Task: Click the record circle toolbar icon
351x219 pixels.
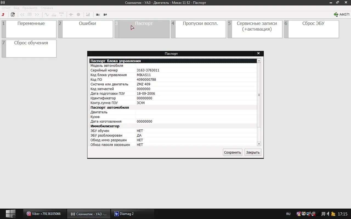Action: (78, 15)
